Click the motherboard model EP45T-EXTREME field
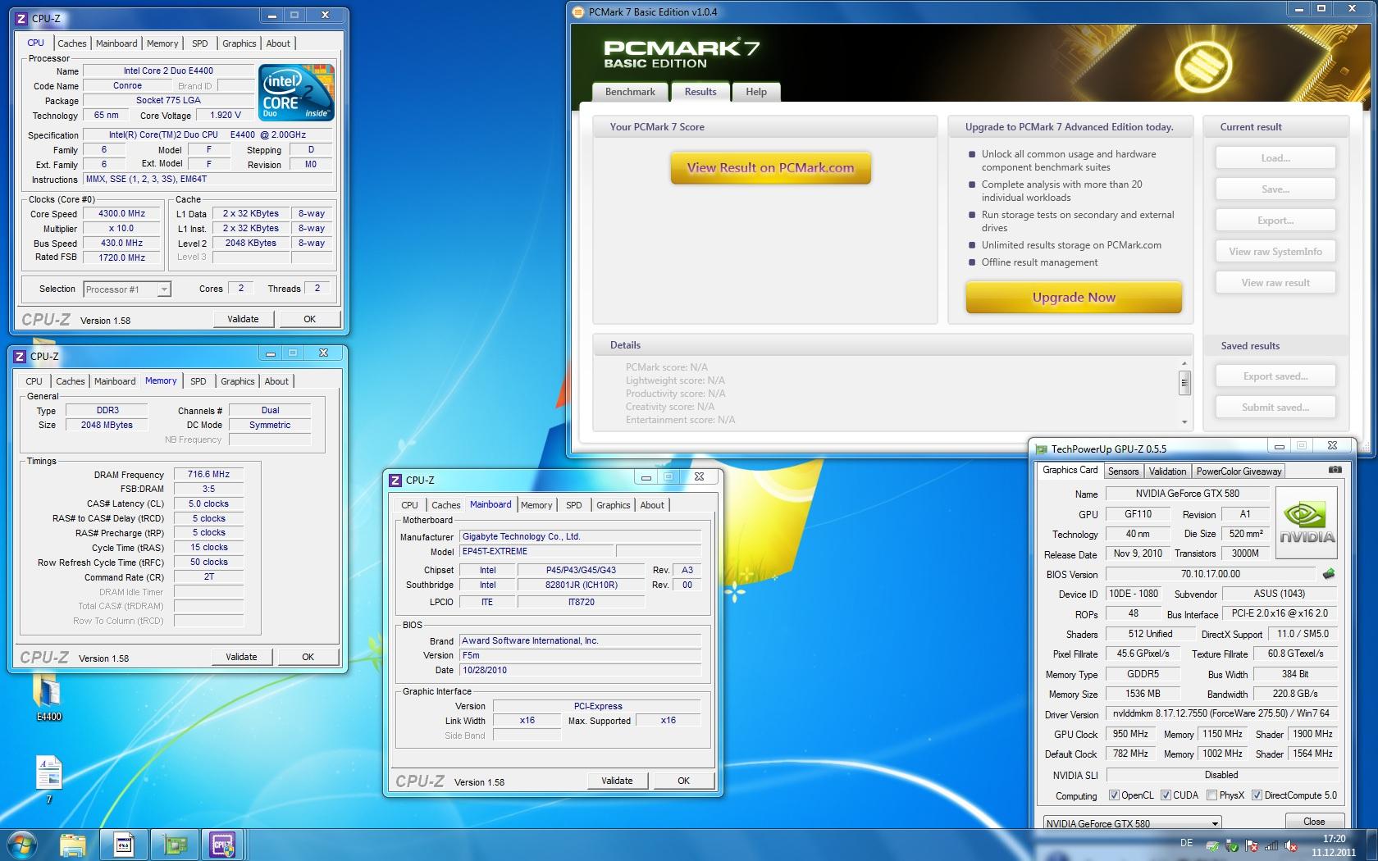 [x=536, y=552]
